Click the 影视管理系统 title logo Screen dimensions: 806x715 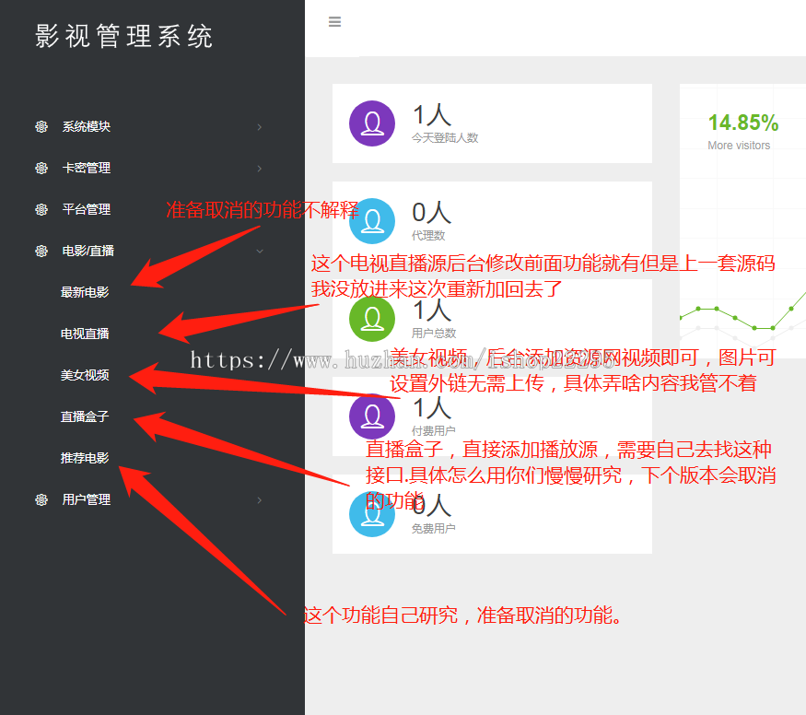point(124,36)
